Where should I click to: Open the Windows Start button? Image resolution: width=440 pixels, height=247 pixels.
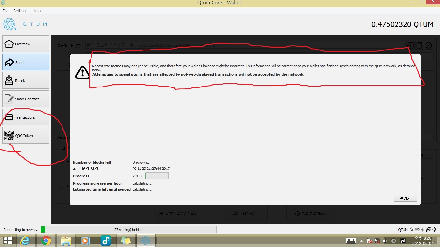click(8, 241)
